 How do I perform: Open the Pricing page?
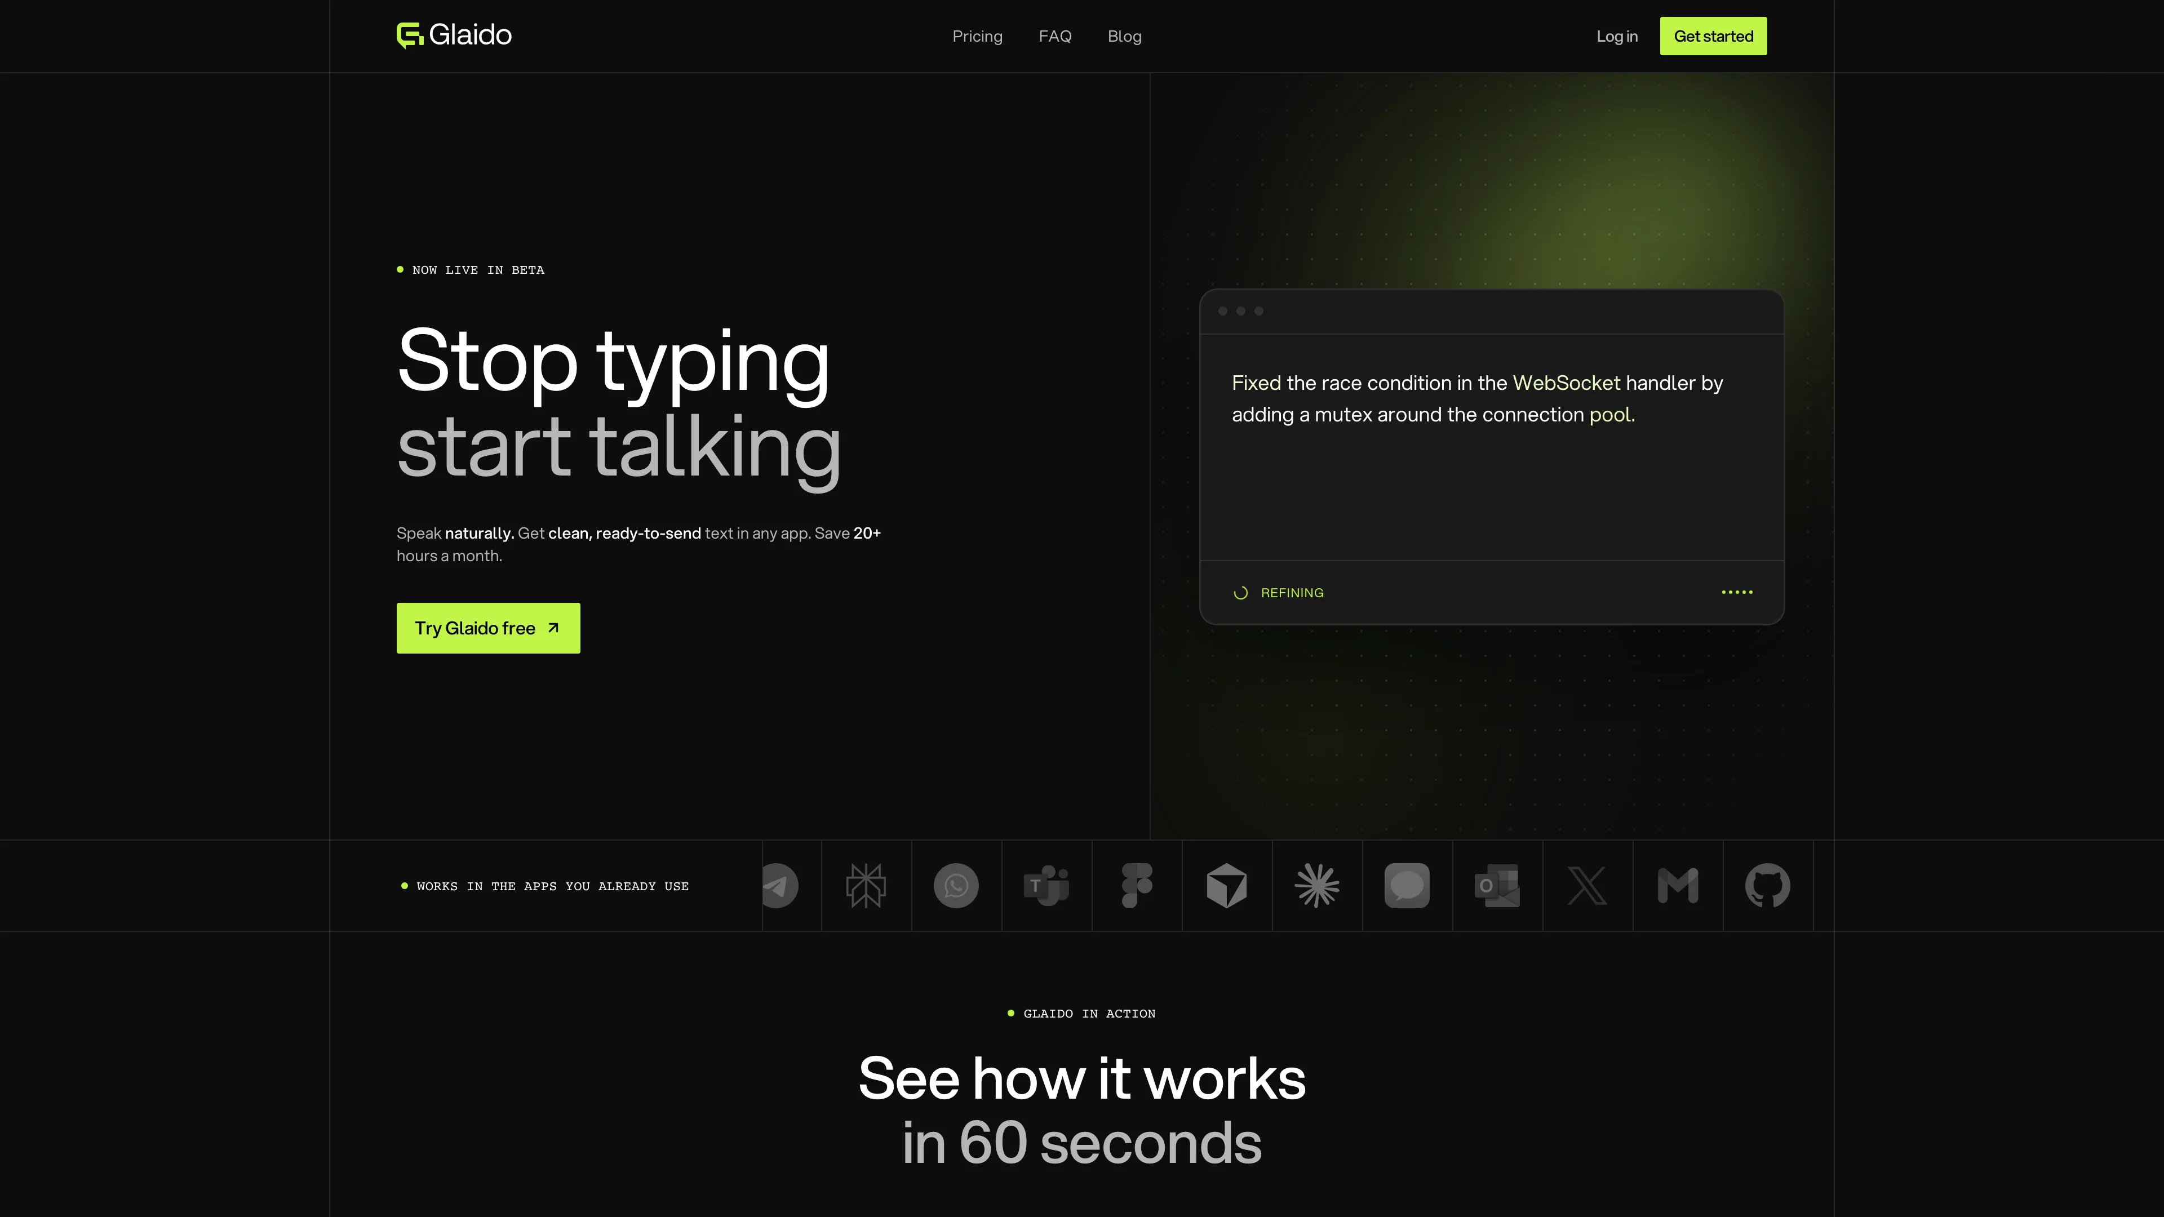pos(977,36)
